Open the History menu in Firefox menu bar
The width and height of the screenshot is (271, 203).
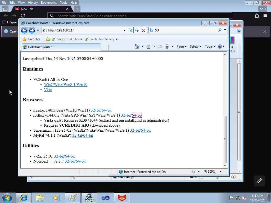point(33,3)
